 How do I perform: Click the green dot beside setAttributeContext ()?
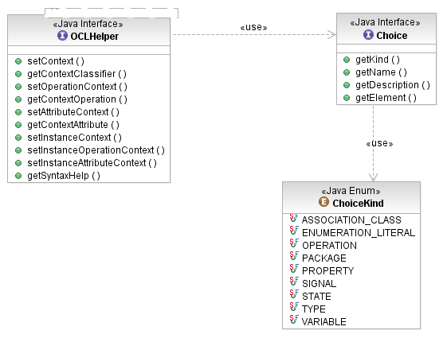point(18,112)
